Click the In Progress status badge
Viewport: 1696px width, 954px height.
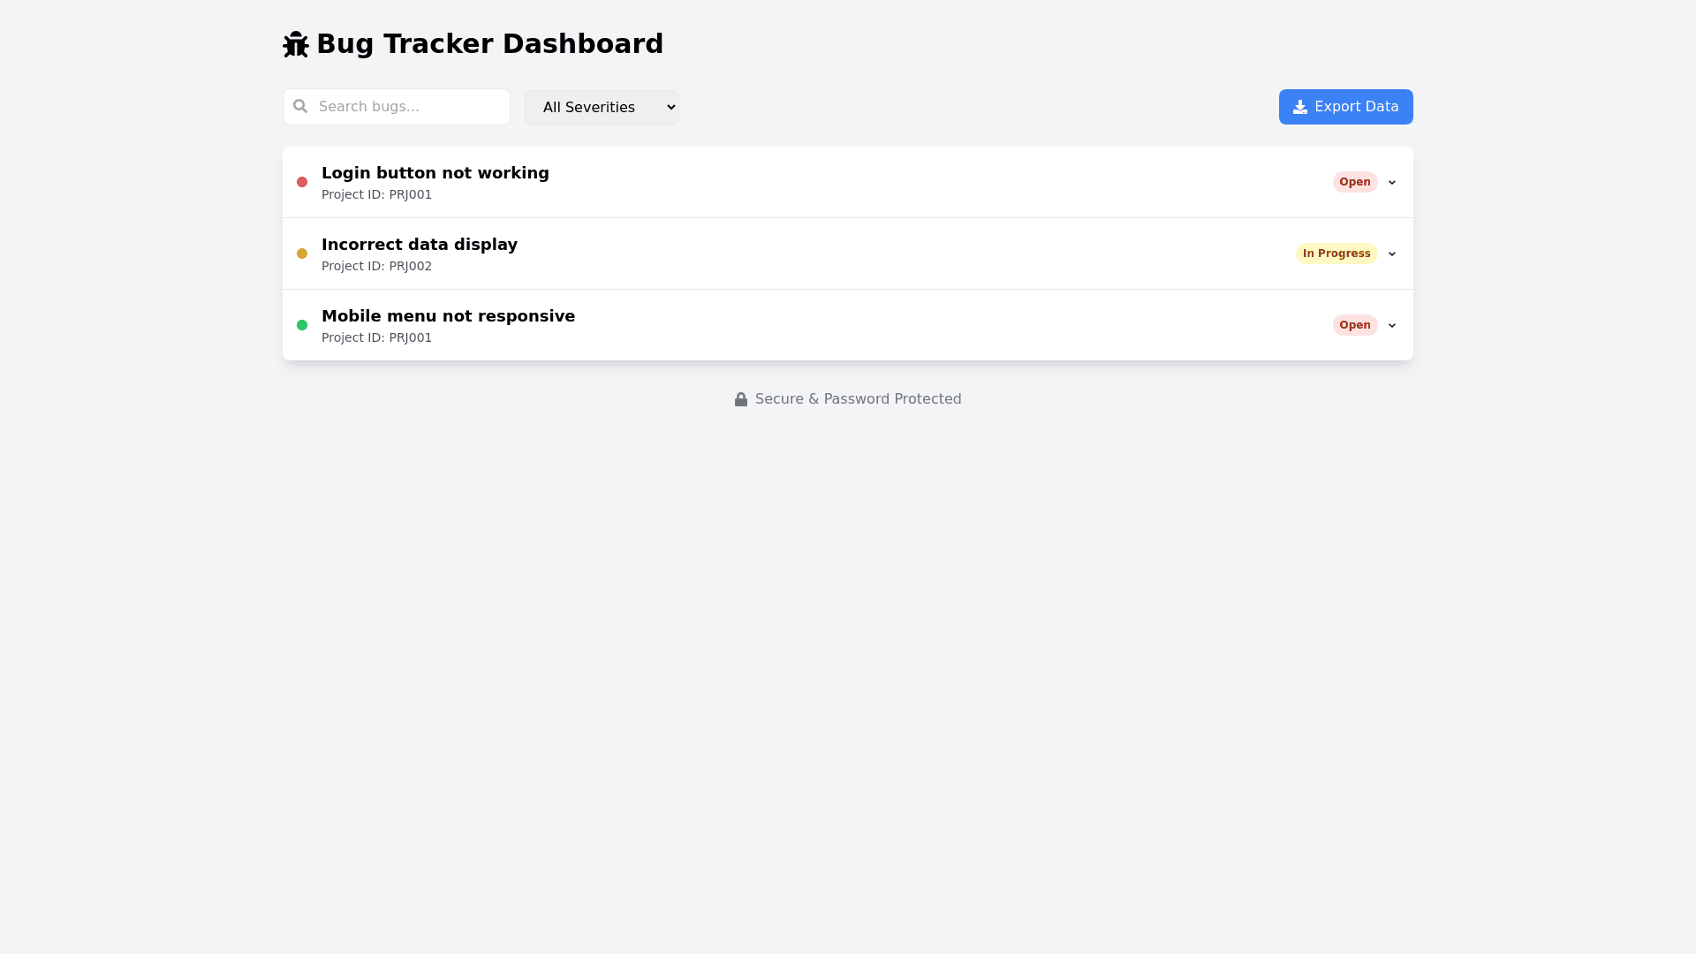click(1336, 254)
